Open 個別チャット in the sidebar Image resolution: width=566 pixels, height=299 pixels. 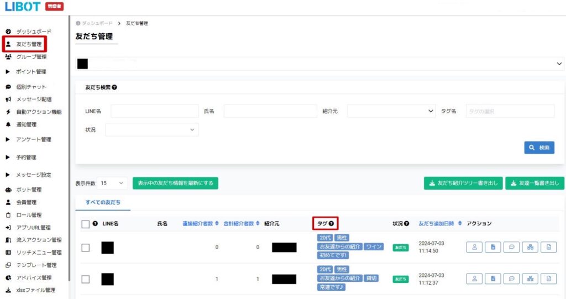pyautogui.click(x=31, y=87)
